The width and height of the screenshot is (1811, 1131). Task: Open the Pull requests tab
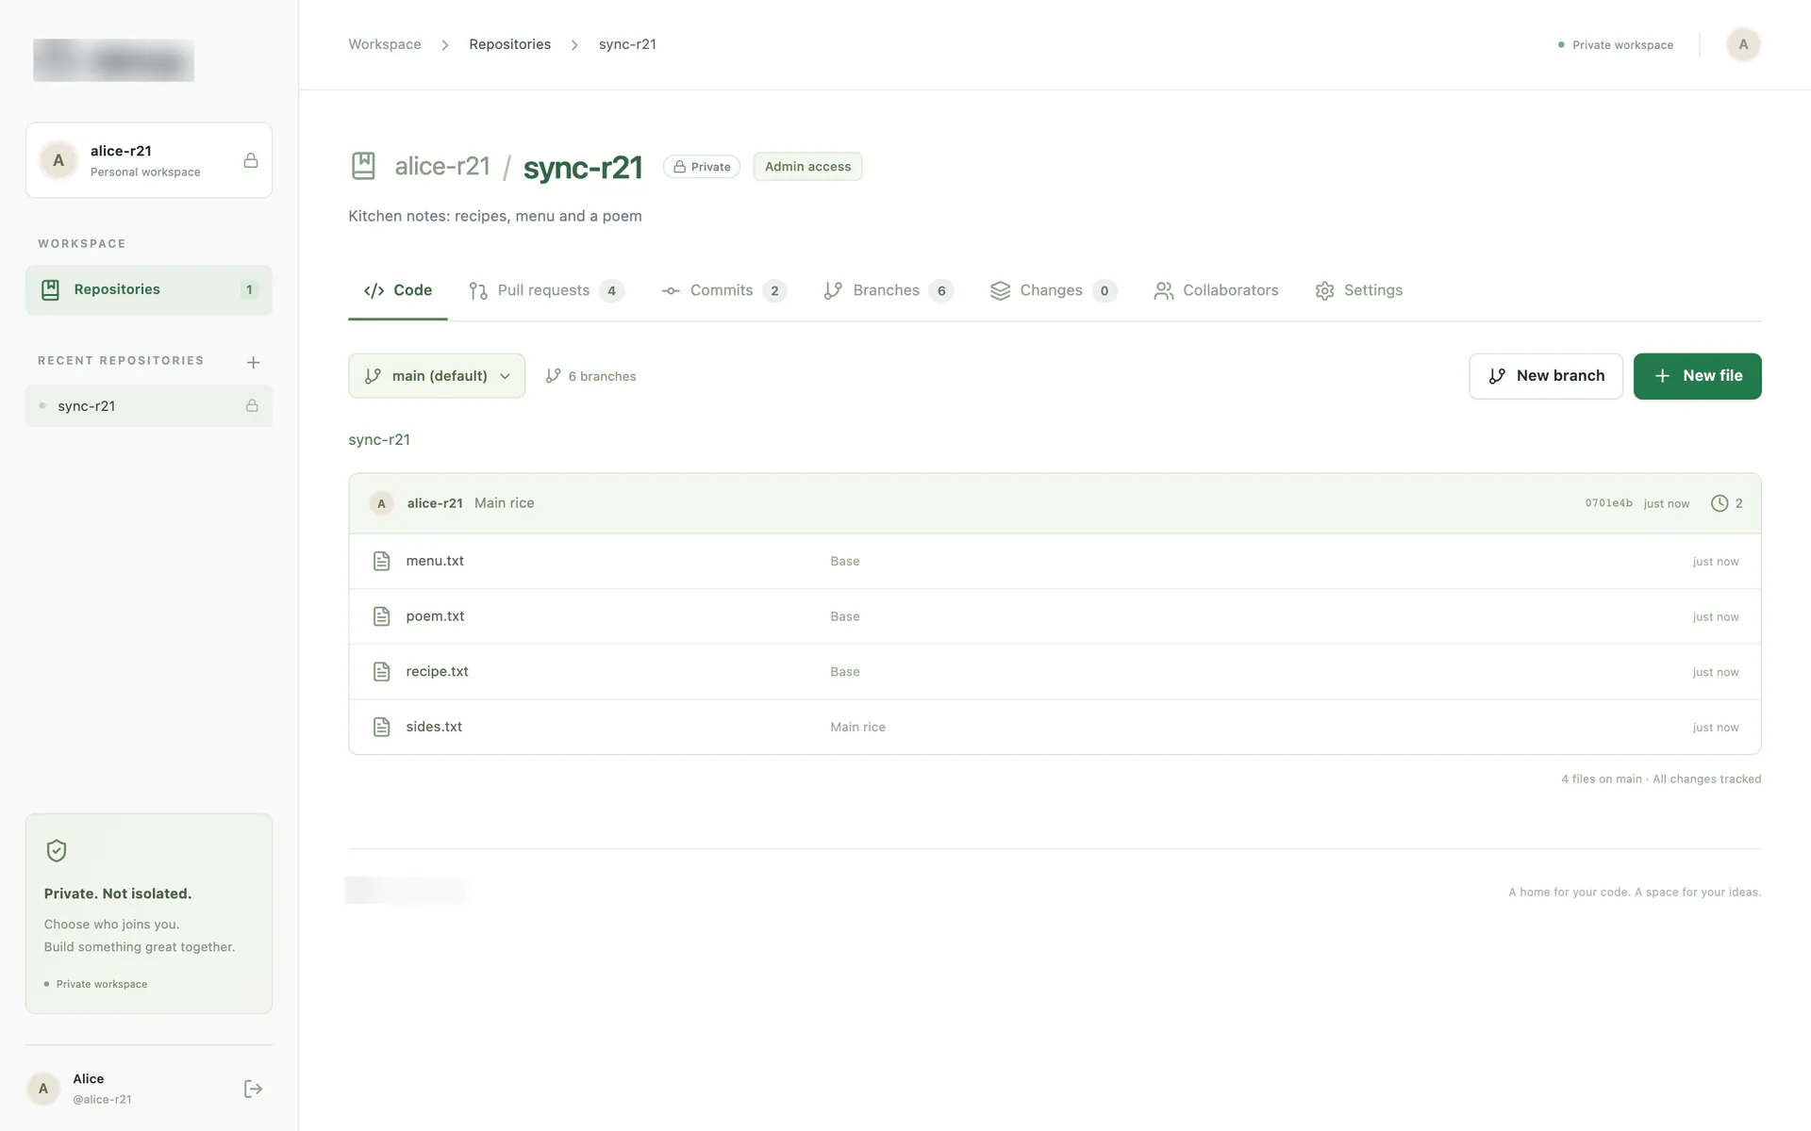tap(546, 290)
